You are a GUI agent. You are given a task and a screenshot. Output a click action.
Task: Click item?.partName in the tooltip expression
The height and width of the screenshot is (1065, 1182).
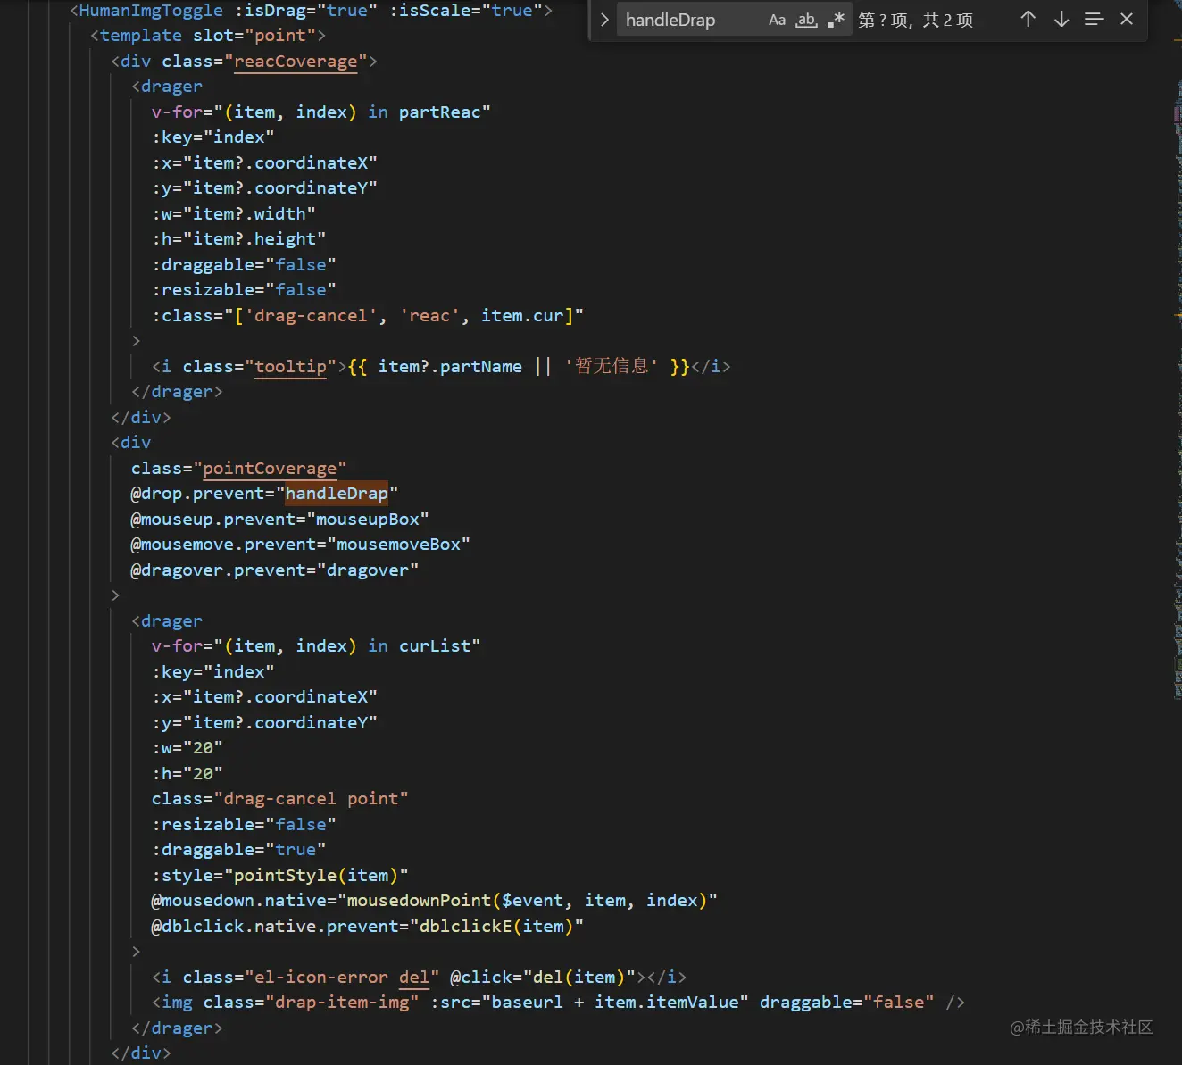coord(450,367)
